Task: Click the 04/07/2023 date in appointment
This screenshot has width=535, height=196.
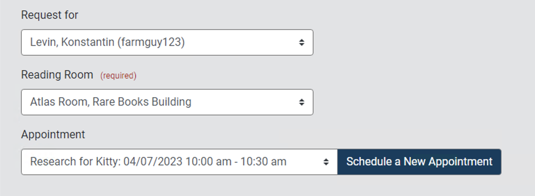Action: [x=153, y=162]
